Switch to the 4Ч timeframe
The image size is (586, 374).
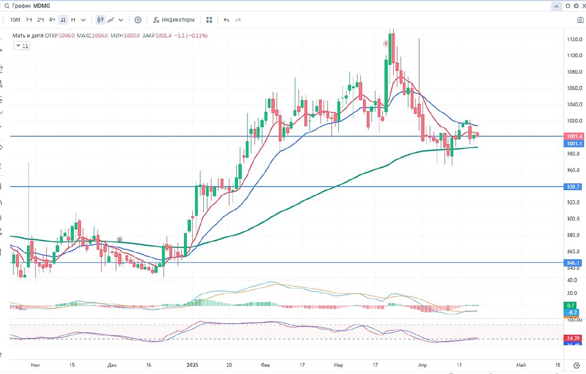[x=52, y=20]
